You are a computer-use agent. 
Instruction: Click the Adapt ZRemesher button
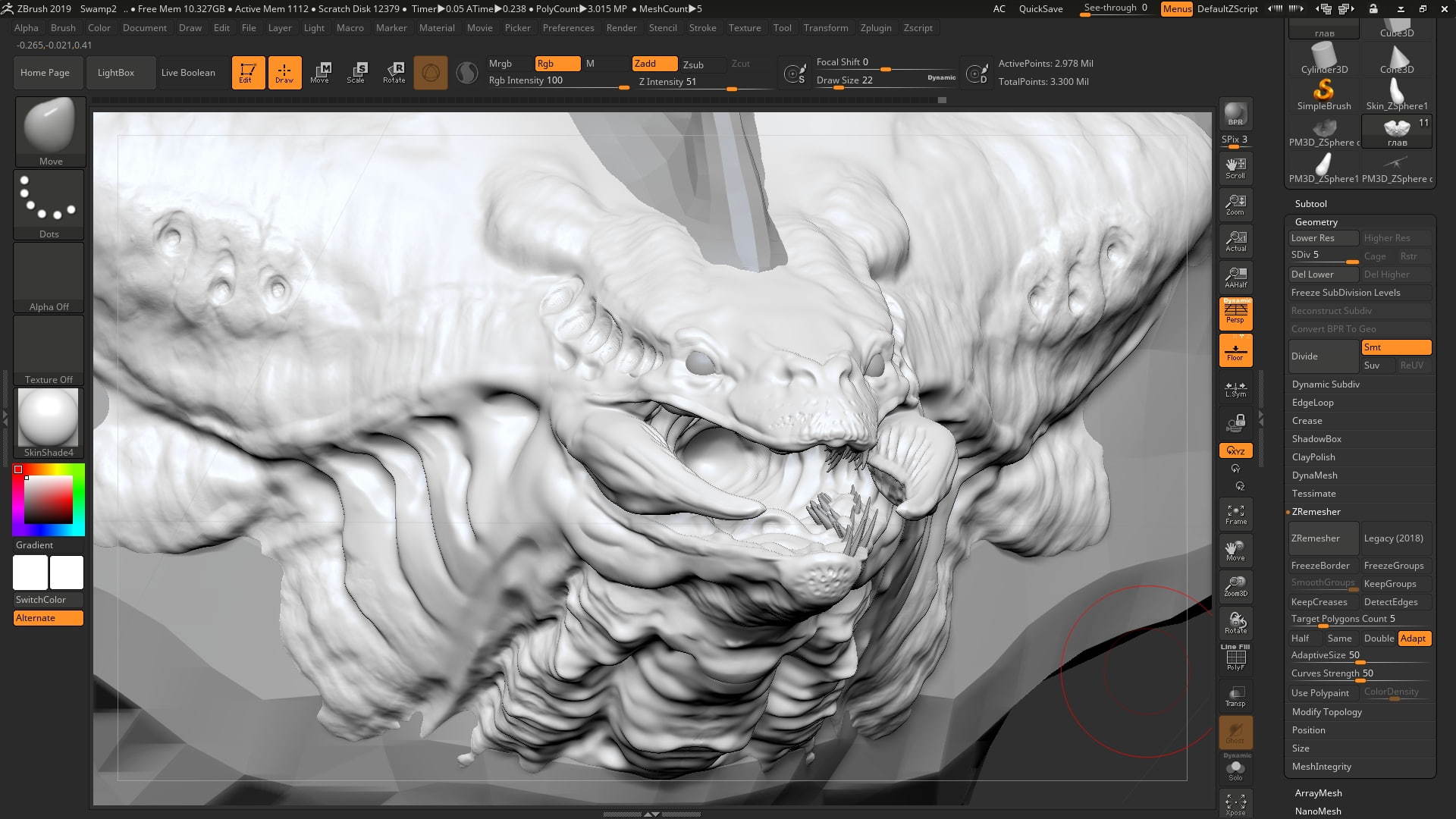[1413, 637]
